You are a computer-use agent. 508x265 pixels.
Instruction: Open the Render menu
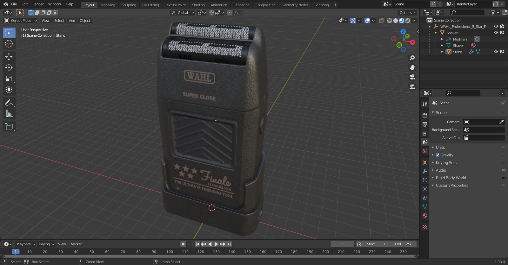point(38,4)
